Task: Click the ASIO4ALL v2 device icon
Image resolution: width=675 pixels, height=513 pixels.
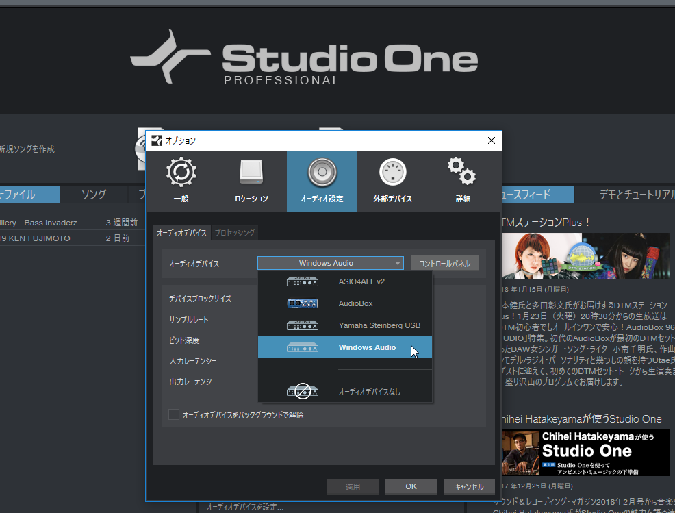Action: pos(302,281)
